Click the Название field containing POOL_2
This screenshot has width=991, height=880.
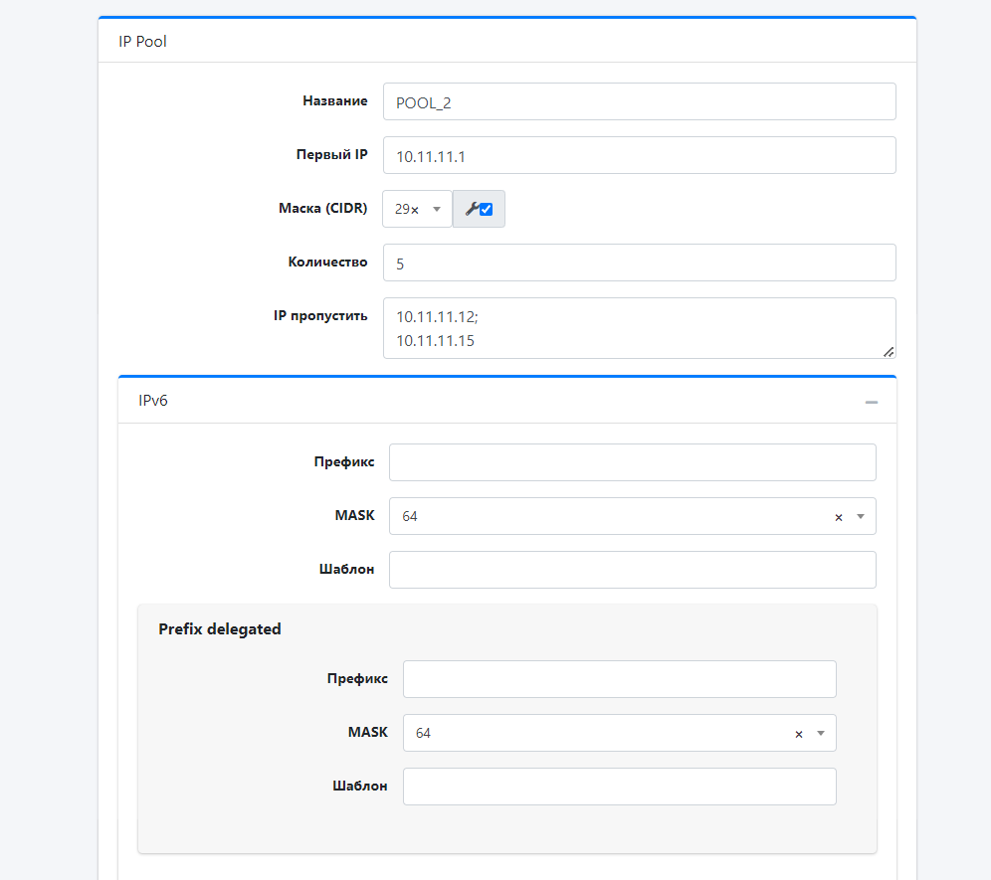click(x=639, y=101)
